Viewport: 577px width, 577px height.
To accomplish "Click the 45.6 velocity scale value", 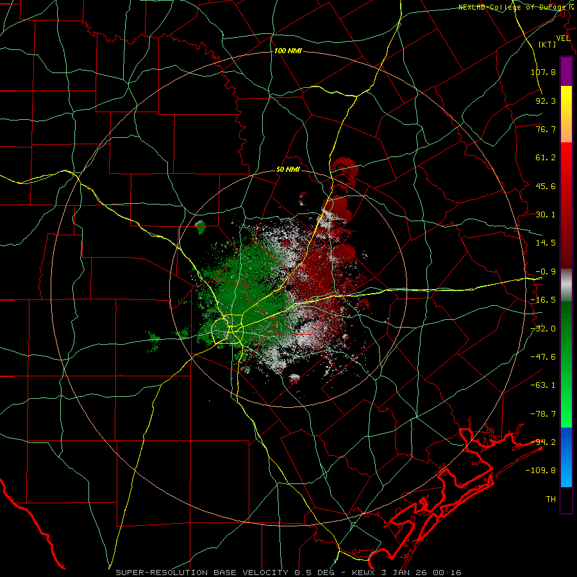I will point(546,186).
